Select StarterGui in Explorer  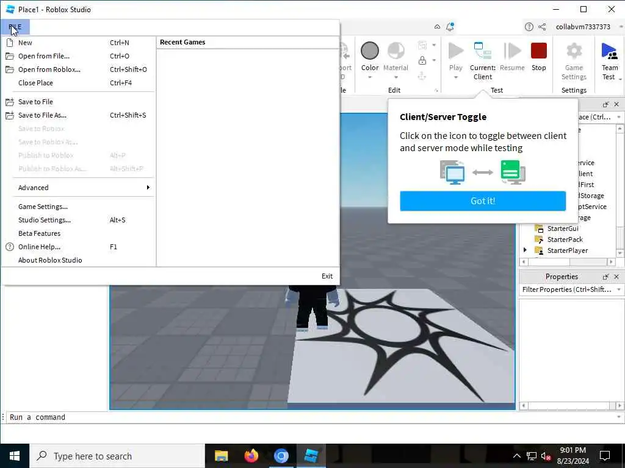pyautogui.click(x=562, y=229)
